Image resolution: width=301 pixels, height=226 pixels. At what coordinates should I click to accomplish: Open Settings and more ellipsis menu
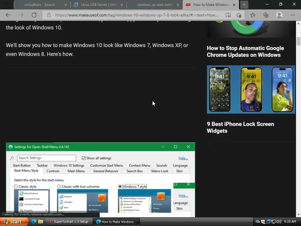(x=292, y=15)
